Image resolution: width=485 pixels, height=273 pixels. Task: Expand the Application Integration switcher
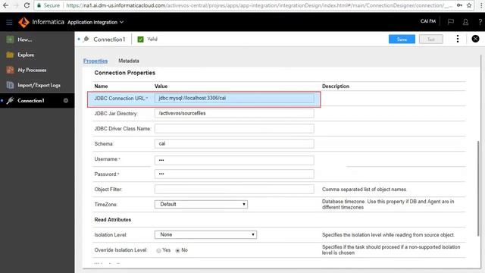(x=95, y=22)
